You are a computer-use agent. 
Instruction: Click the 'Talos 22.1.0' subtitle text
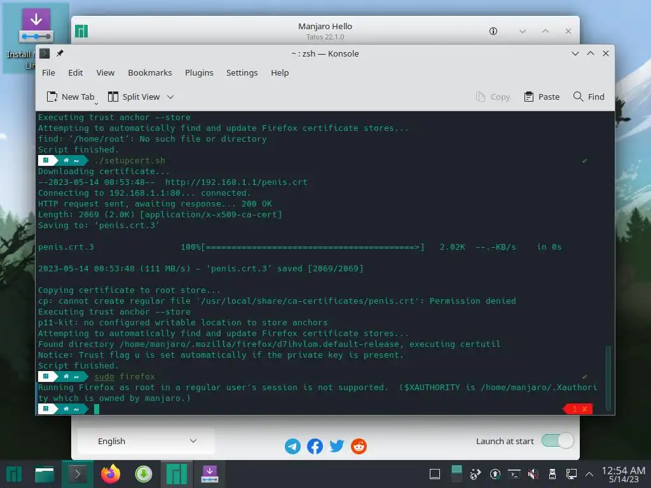[325, 37]
